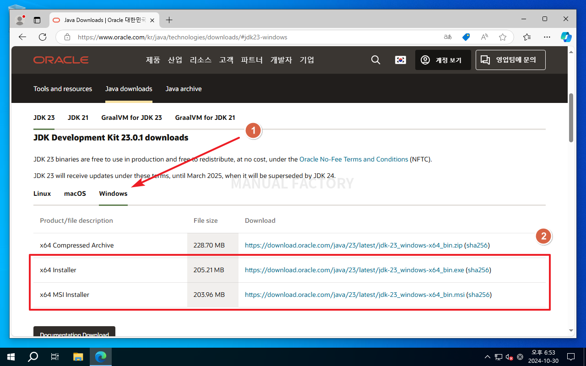Click the x64 MSI Installer description
This screenshot has height=366, width=586.
pos(65,295)
